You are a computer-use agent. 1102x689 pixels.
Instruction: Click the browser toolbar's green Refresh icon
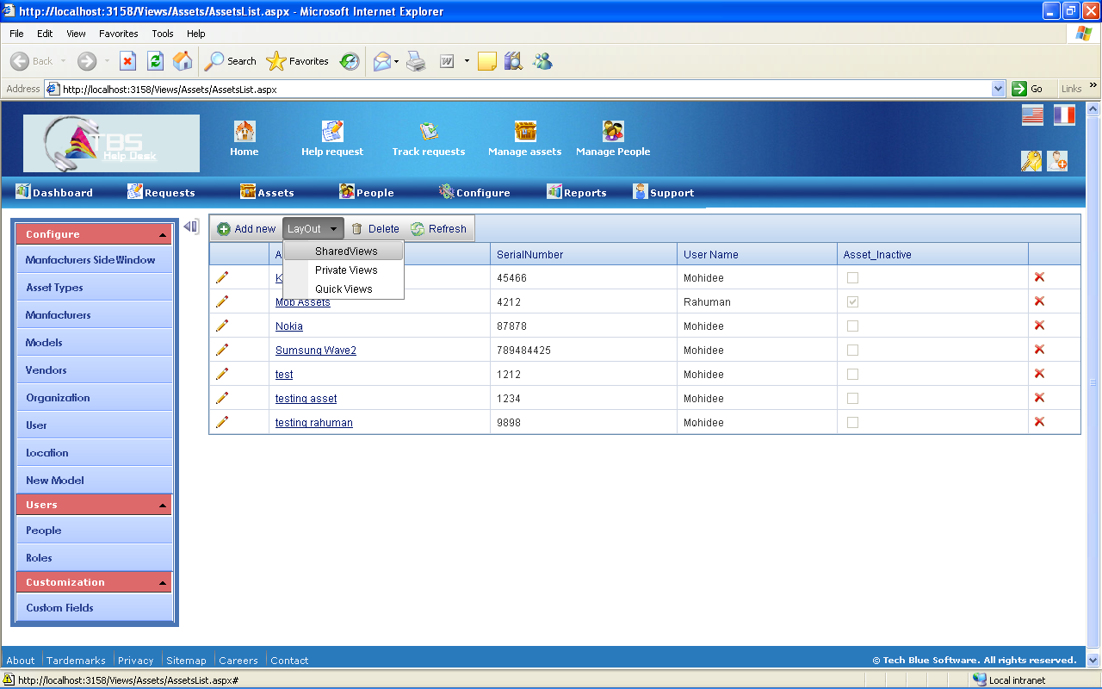coord(155,61)
